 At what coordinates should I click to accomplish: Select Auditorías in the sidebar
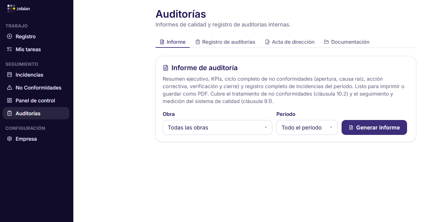point(36,113)
